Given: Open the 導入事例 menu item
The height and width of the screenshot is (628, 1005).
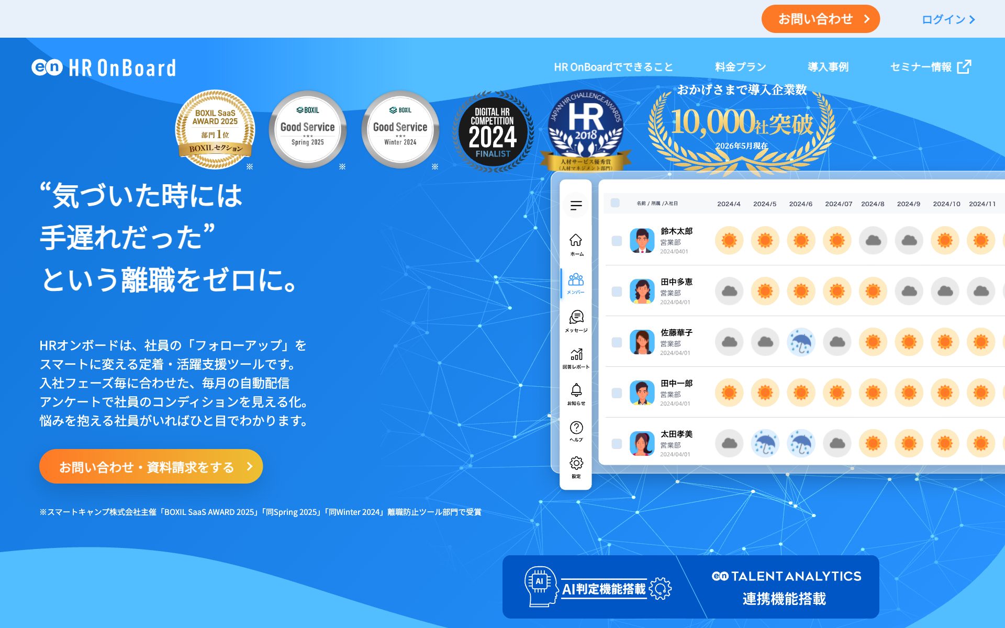Looking at the screenshot, I should click(828, 67).
